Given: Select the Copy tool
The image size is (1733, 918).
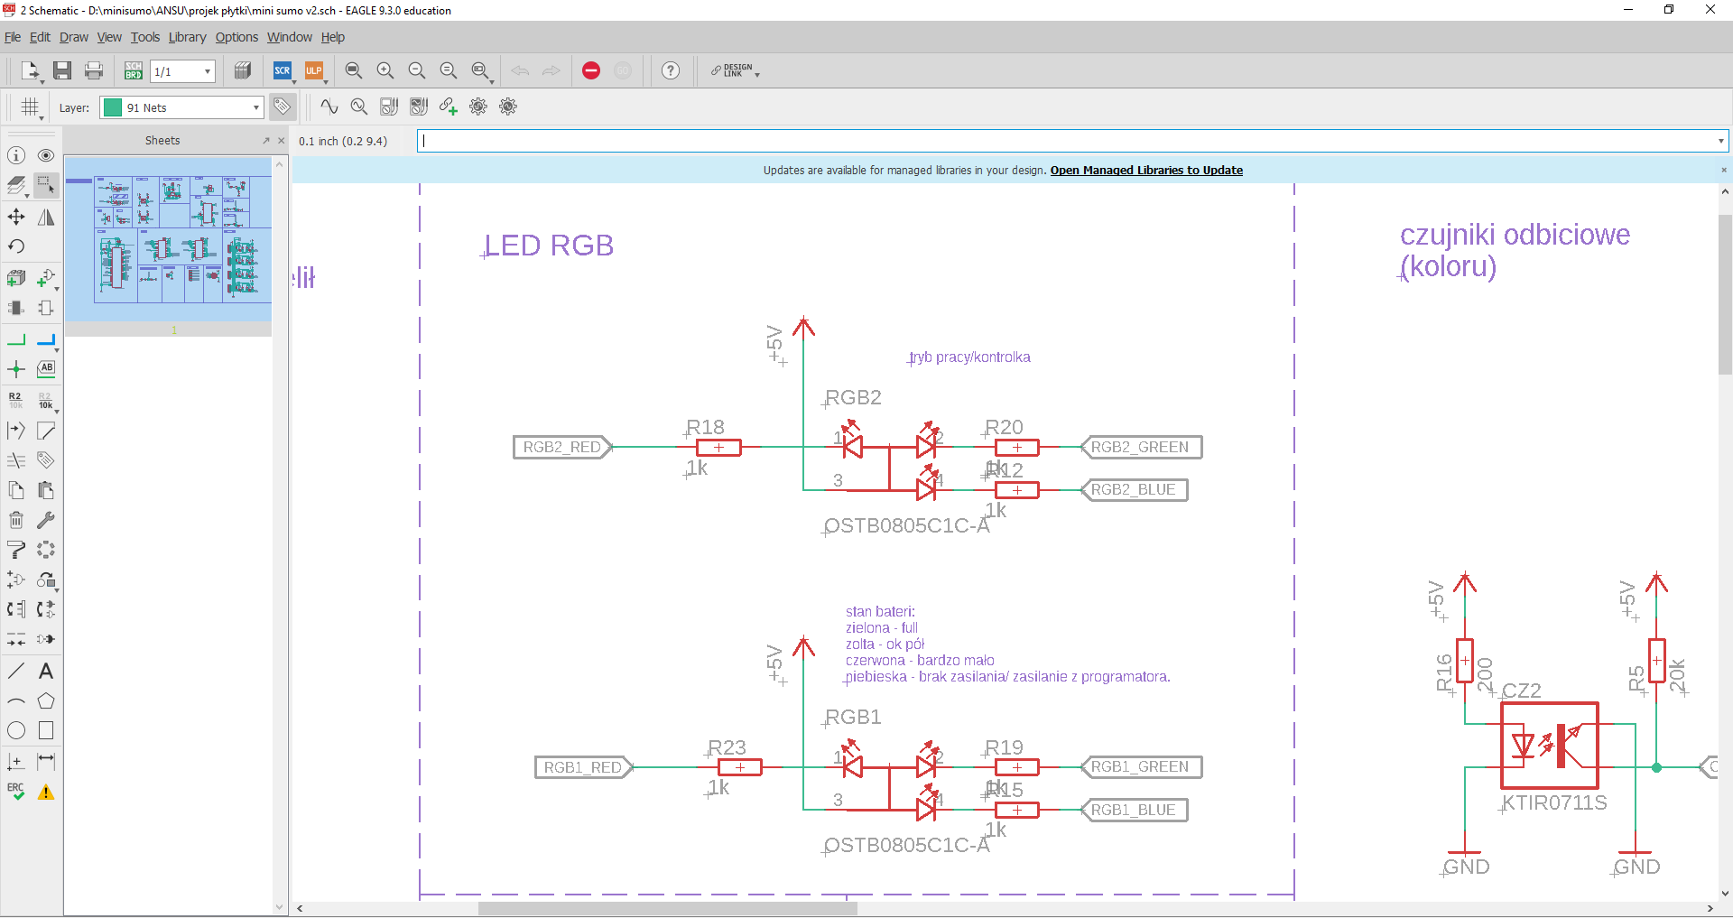Looking at the screenshot, I should (16, 490).
